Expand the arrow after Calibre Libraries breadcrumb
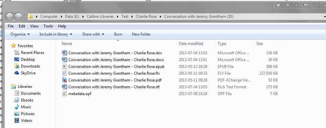The image size is (326, 128). tap(118, 16)
